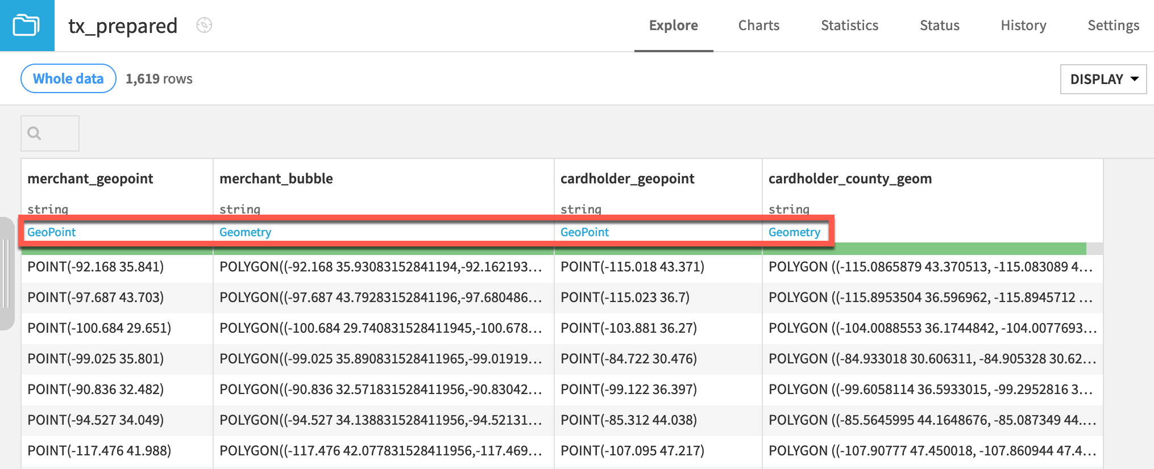This screenshot has width=1154, height=469.
Task: Click Geometry meaning under cardholder_county_geom
Action: point(795,232)
